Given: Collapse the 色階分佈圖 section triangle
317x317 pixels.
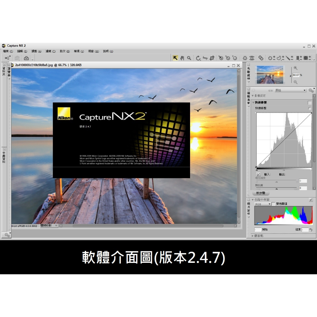Looking at the screenshot, I should [x=253, y=200].
